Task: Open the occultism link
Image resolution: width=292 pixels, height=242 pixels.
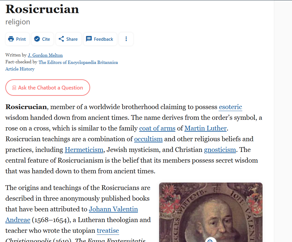Action: 148,139
